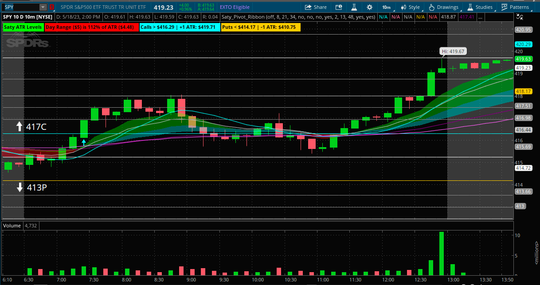Viewport: 540px width, 285px height.
Task: Click the Saty ATR Levels label
Action: [x=23, y=27]
